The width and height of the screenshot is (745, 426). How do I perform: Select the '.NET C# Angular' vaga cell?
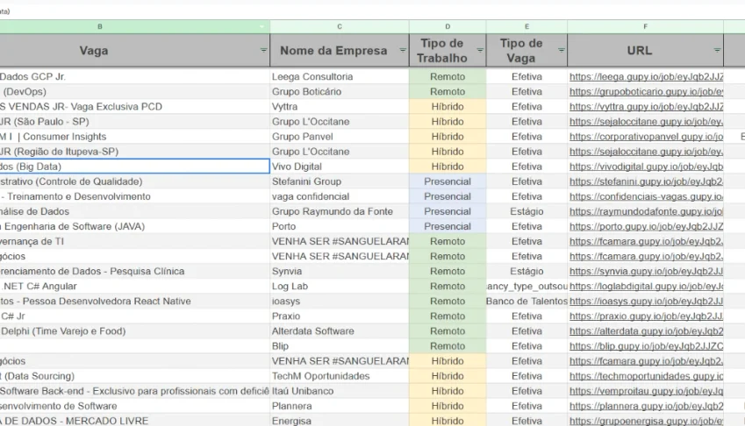tap(134, 286)
